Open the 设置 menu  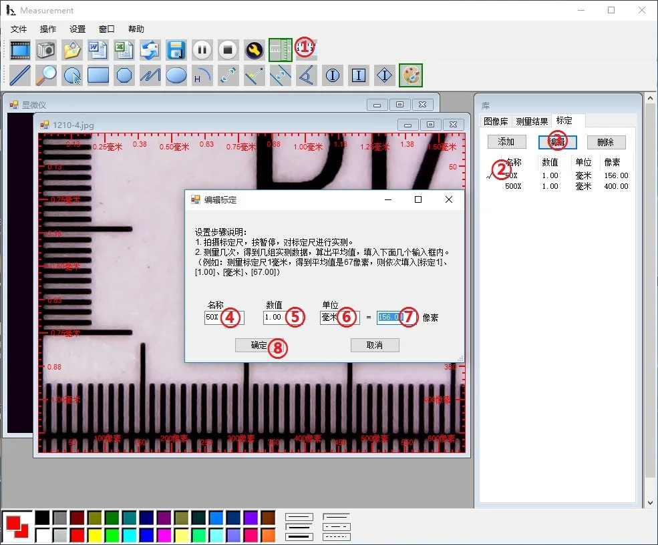77,29
